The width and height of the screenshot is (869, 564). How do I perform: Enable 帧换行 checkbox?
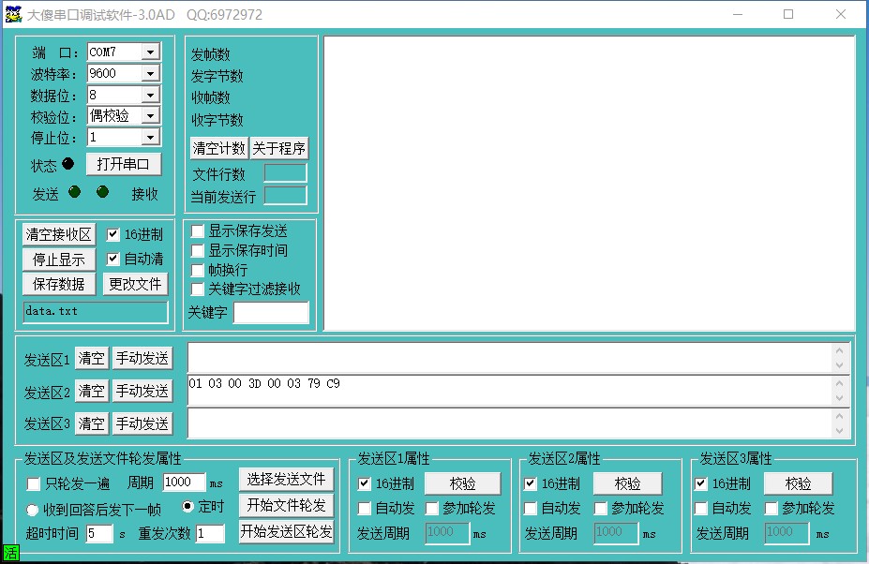tap(197, 270)
